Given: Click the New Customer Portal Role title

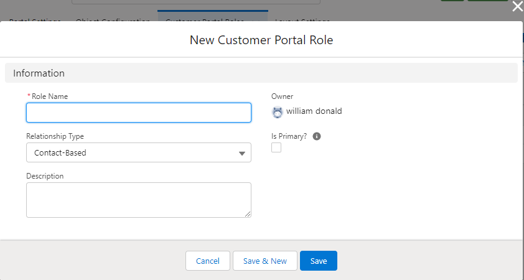Looking at the screenshot, I should tap(261, 40).
